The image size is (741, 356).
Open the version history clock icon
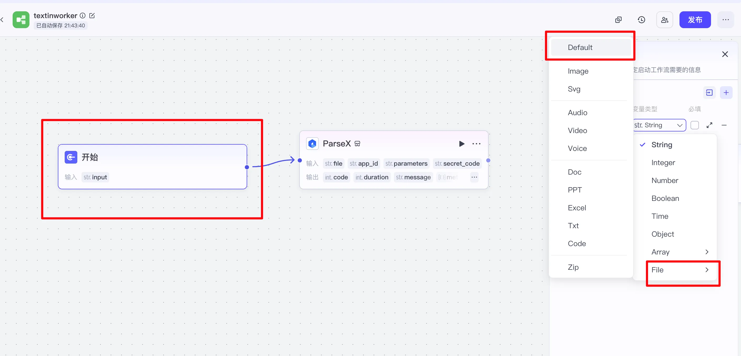click(x=641, y=20)
